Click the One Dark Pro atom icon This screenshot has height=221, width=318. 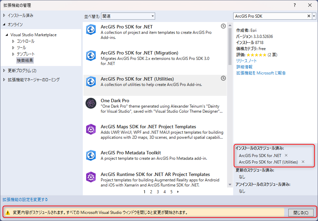pyautogui.click(x=91, y=103)
